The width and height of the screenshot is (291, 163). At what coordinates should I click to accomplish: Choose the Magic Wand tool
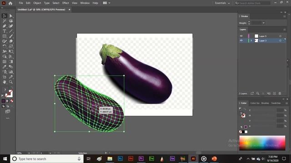tap(5, 21)
